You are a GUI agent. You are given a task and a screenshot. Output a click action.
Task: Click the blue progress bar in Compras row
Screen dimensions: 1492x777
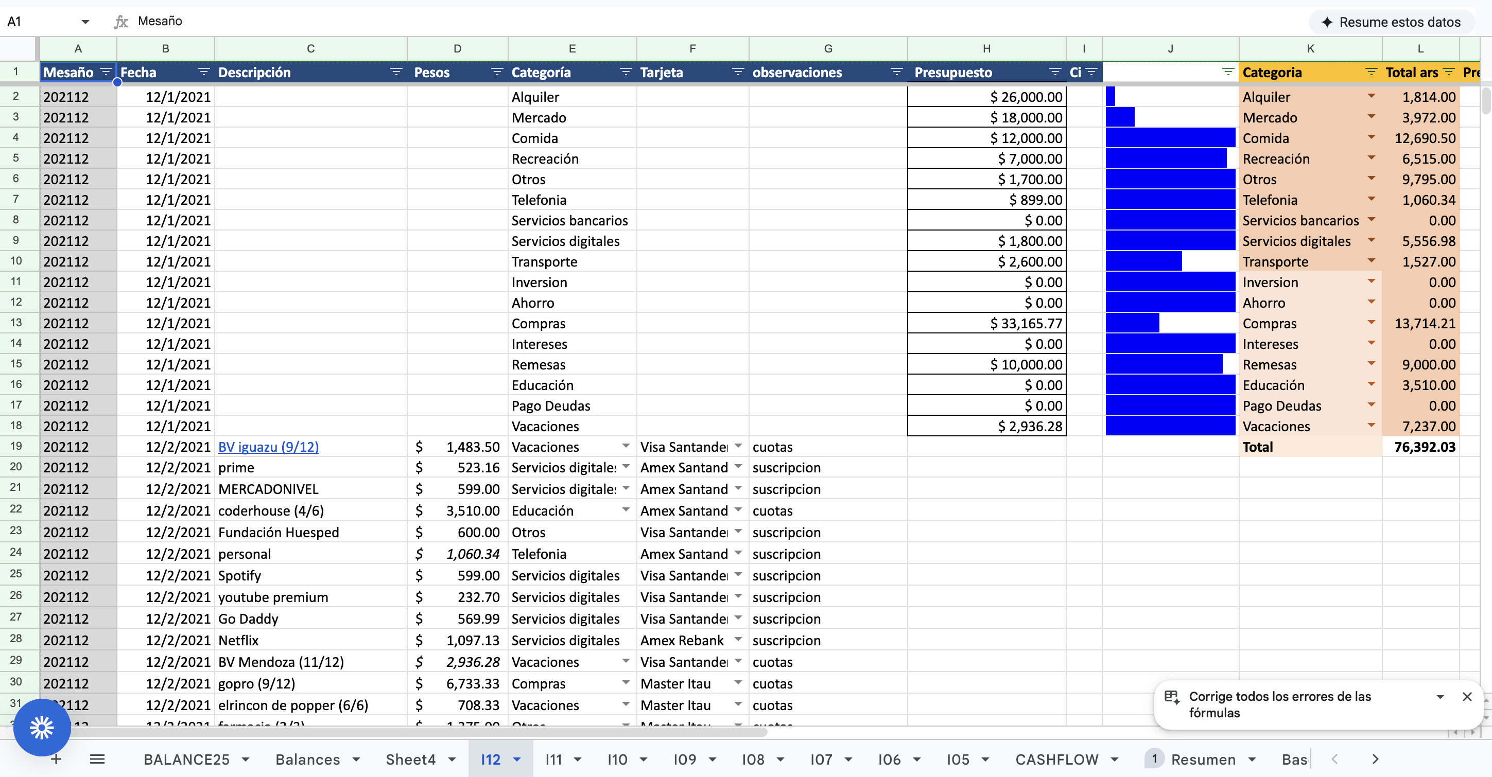point(1132,323)
